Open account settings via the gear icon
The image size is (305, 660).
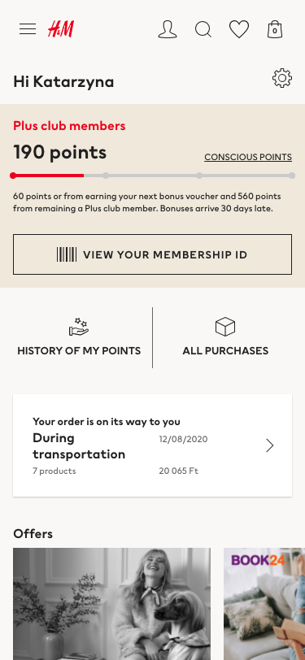click(282, 78)
